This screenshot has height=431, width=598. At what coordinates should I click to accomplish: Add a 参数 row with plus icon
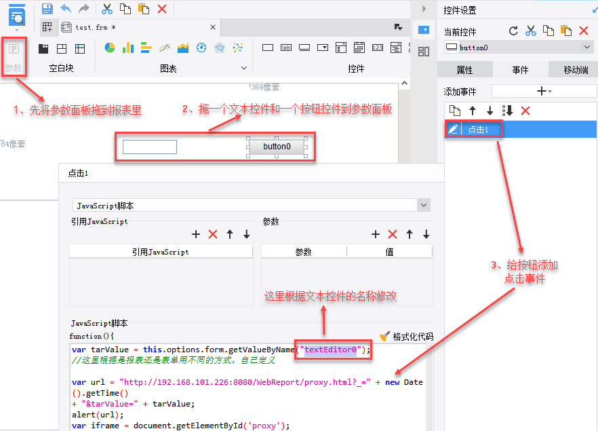[x=376, y=234]
